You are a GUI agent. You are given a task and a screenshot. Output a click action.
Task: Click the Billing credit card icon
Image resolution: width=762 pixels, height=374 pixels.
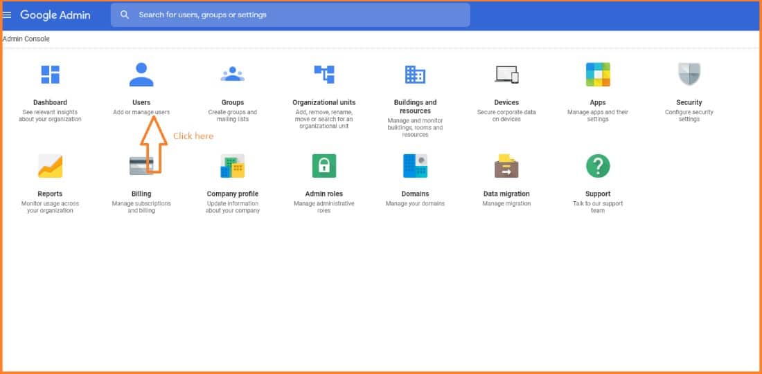141,166
